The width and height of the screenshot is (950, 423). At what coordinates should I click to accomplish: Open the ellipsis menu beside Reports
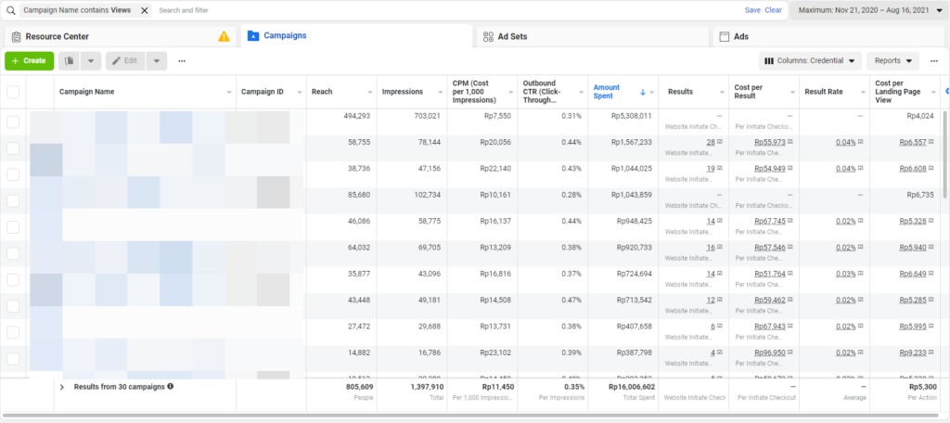932,60
